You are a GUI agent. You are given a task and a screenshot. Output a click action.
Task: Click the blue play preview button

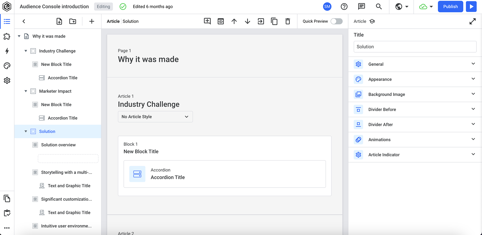pos(471,7)
